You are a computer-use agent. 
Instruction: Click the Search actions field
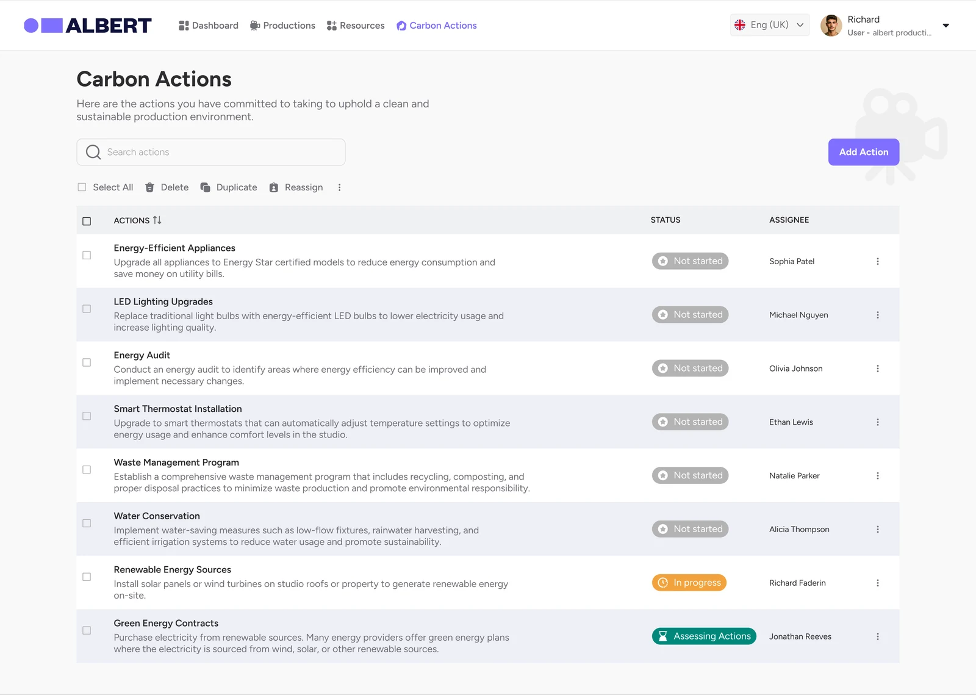tap(211, 152)
